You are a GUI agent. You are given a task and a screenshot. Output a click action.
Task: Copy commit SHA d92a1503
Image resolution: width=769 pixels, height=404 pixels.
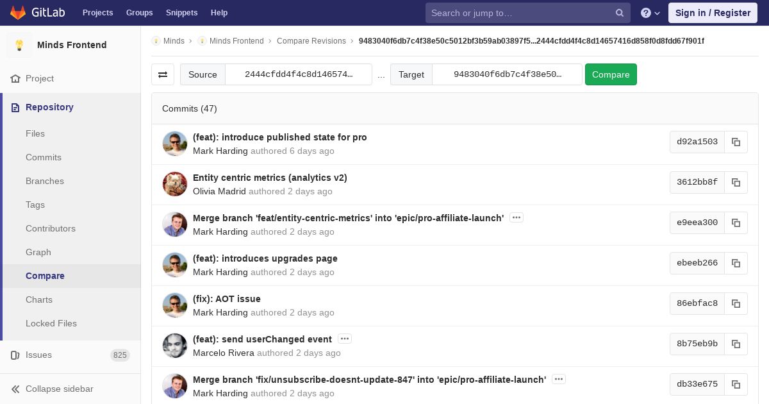tap(736, 142)
